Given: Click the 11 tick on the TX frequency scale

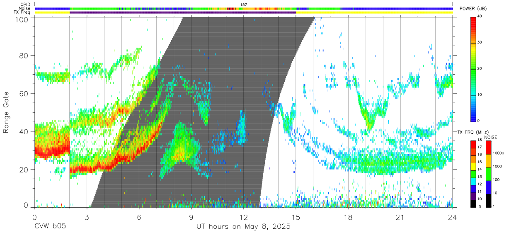Looking at the screenshot, I should point(480,192).
